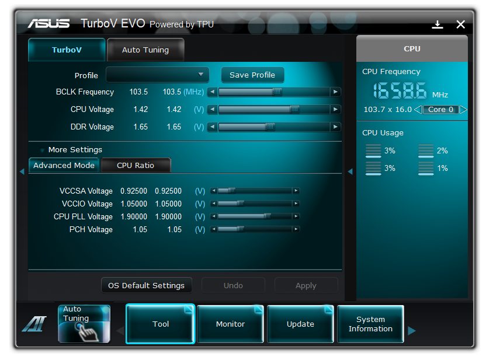Switch to the TurboV tab
This screenshot has height=364, width=486.
[x=67, y=50]
